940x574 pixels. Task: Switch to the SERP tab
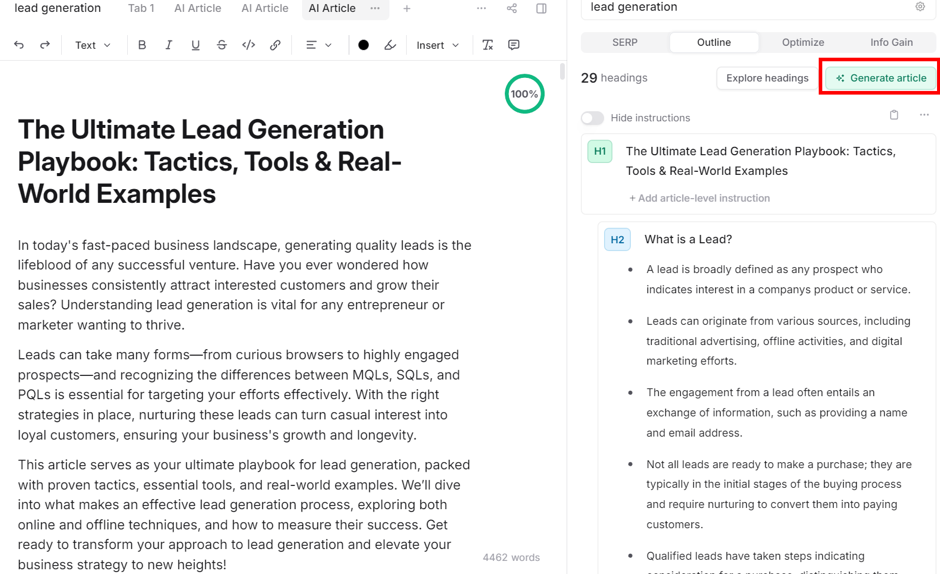[625, 42]
